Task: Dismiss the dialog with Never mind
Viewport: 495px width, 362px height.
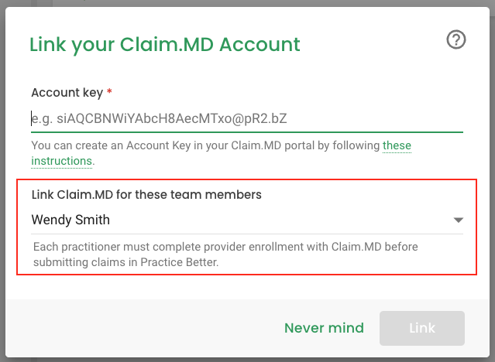Action: coord(324,328)
